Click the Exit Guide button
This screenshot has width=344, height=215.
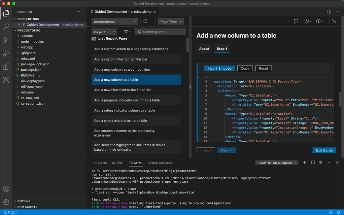[324, 150]
